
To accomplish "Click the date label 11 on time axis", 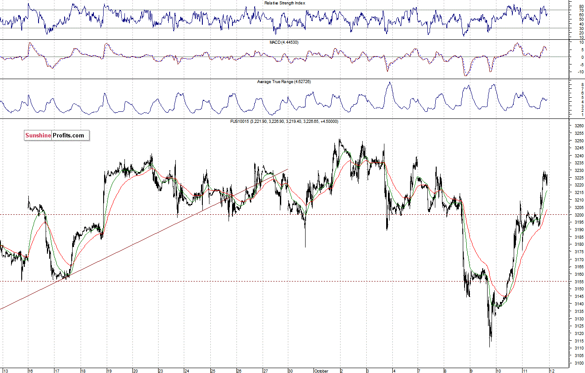I will pos(525,371).
